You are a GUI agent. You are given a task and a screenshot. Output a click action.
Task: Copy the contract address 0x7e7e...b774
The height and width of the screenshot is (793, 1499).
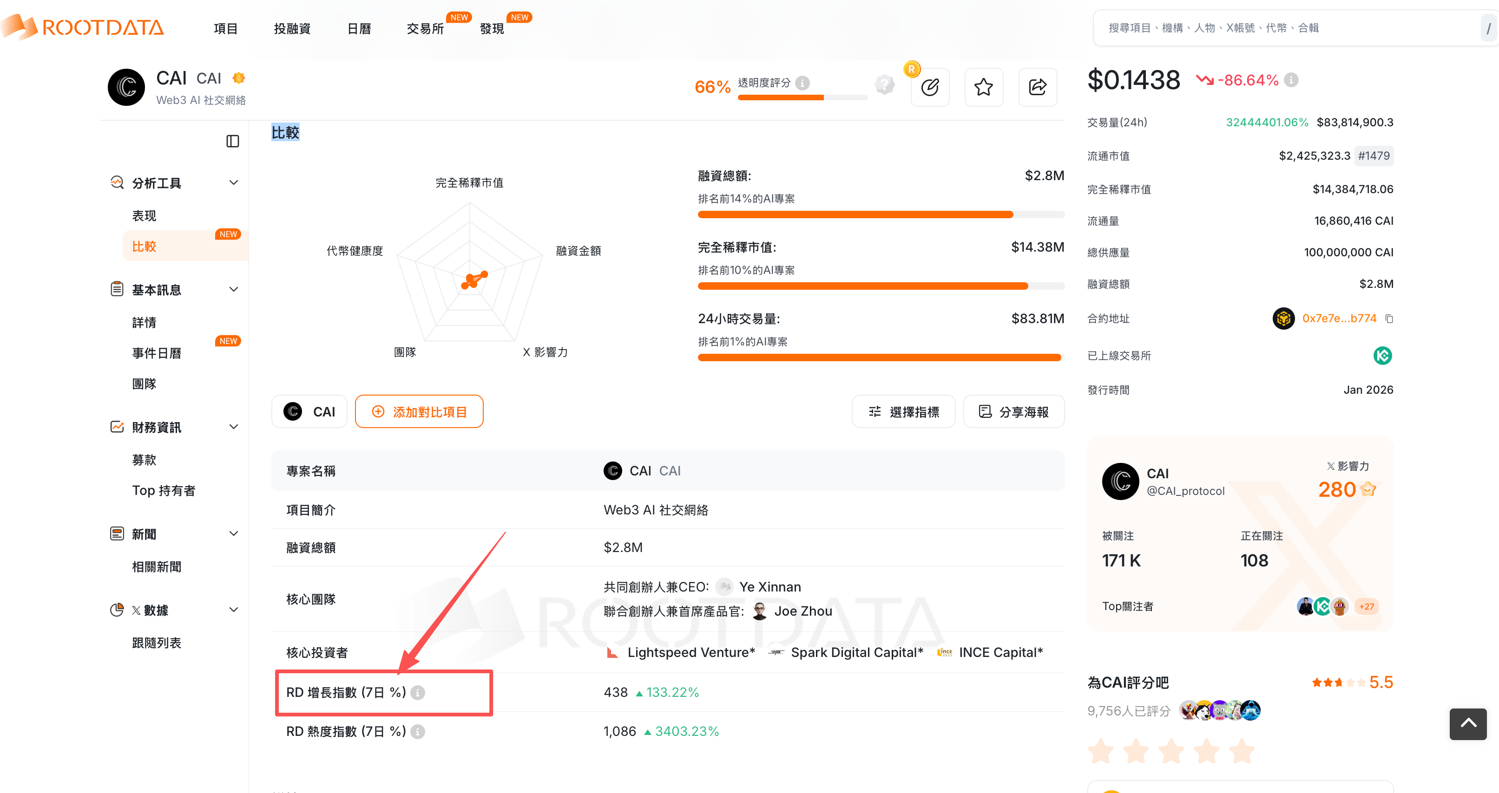coord(1389,318)
